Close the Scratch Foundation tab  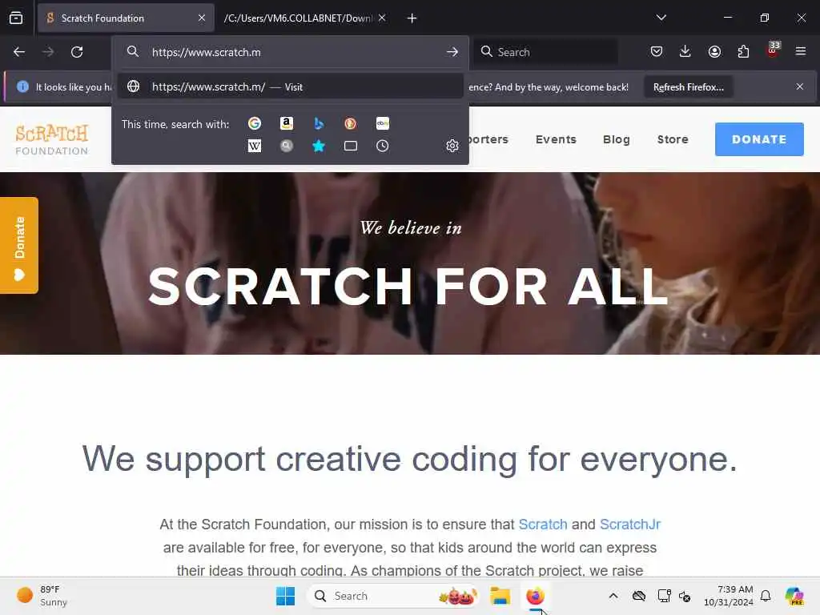[x=202, y=18]
